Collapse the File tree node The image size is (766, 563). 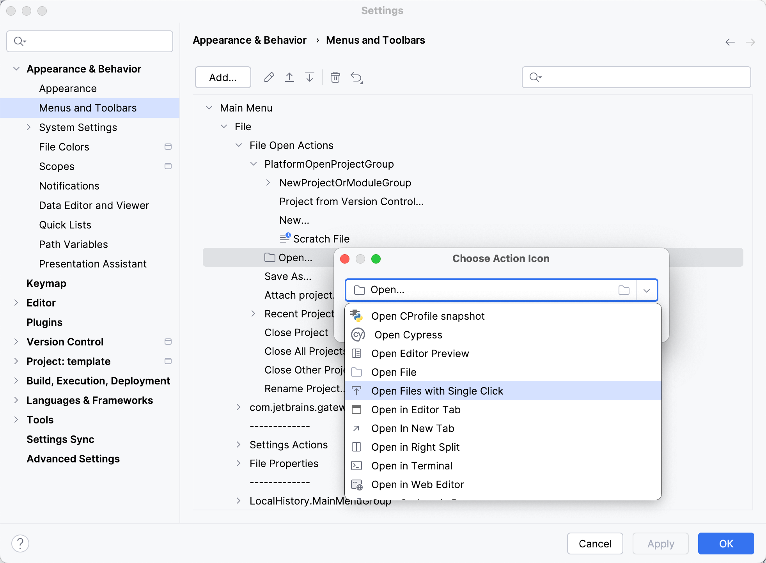pyautogui.click(x=224, y=126)
